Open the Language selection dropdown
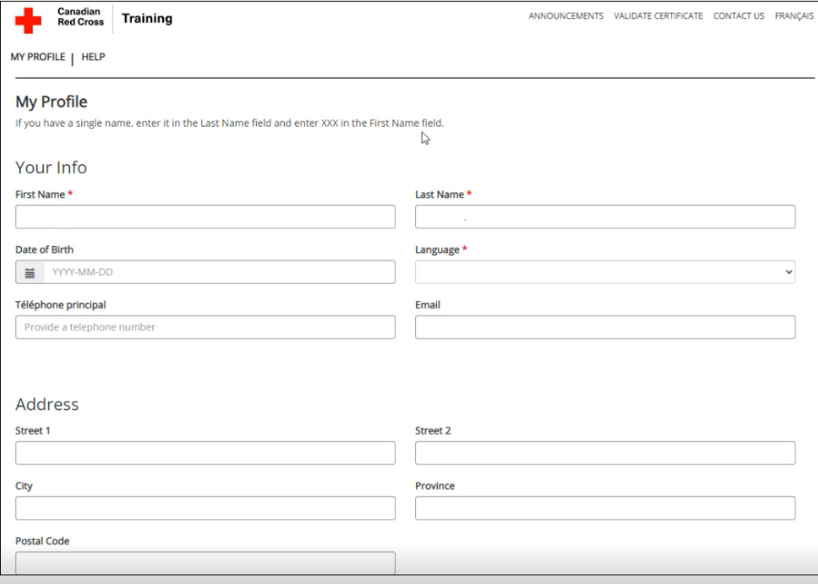 (x=603, y=273)
